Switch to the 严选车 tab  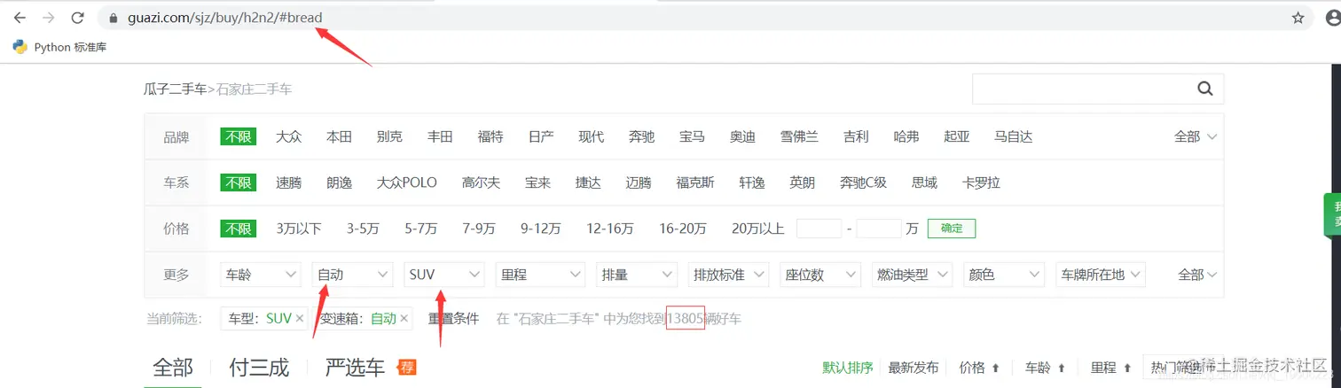point(355,368)
